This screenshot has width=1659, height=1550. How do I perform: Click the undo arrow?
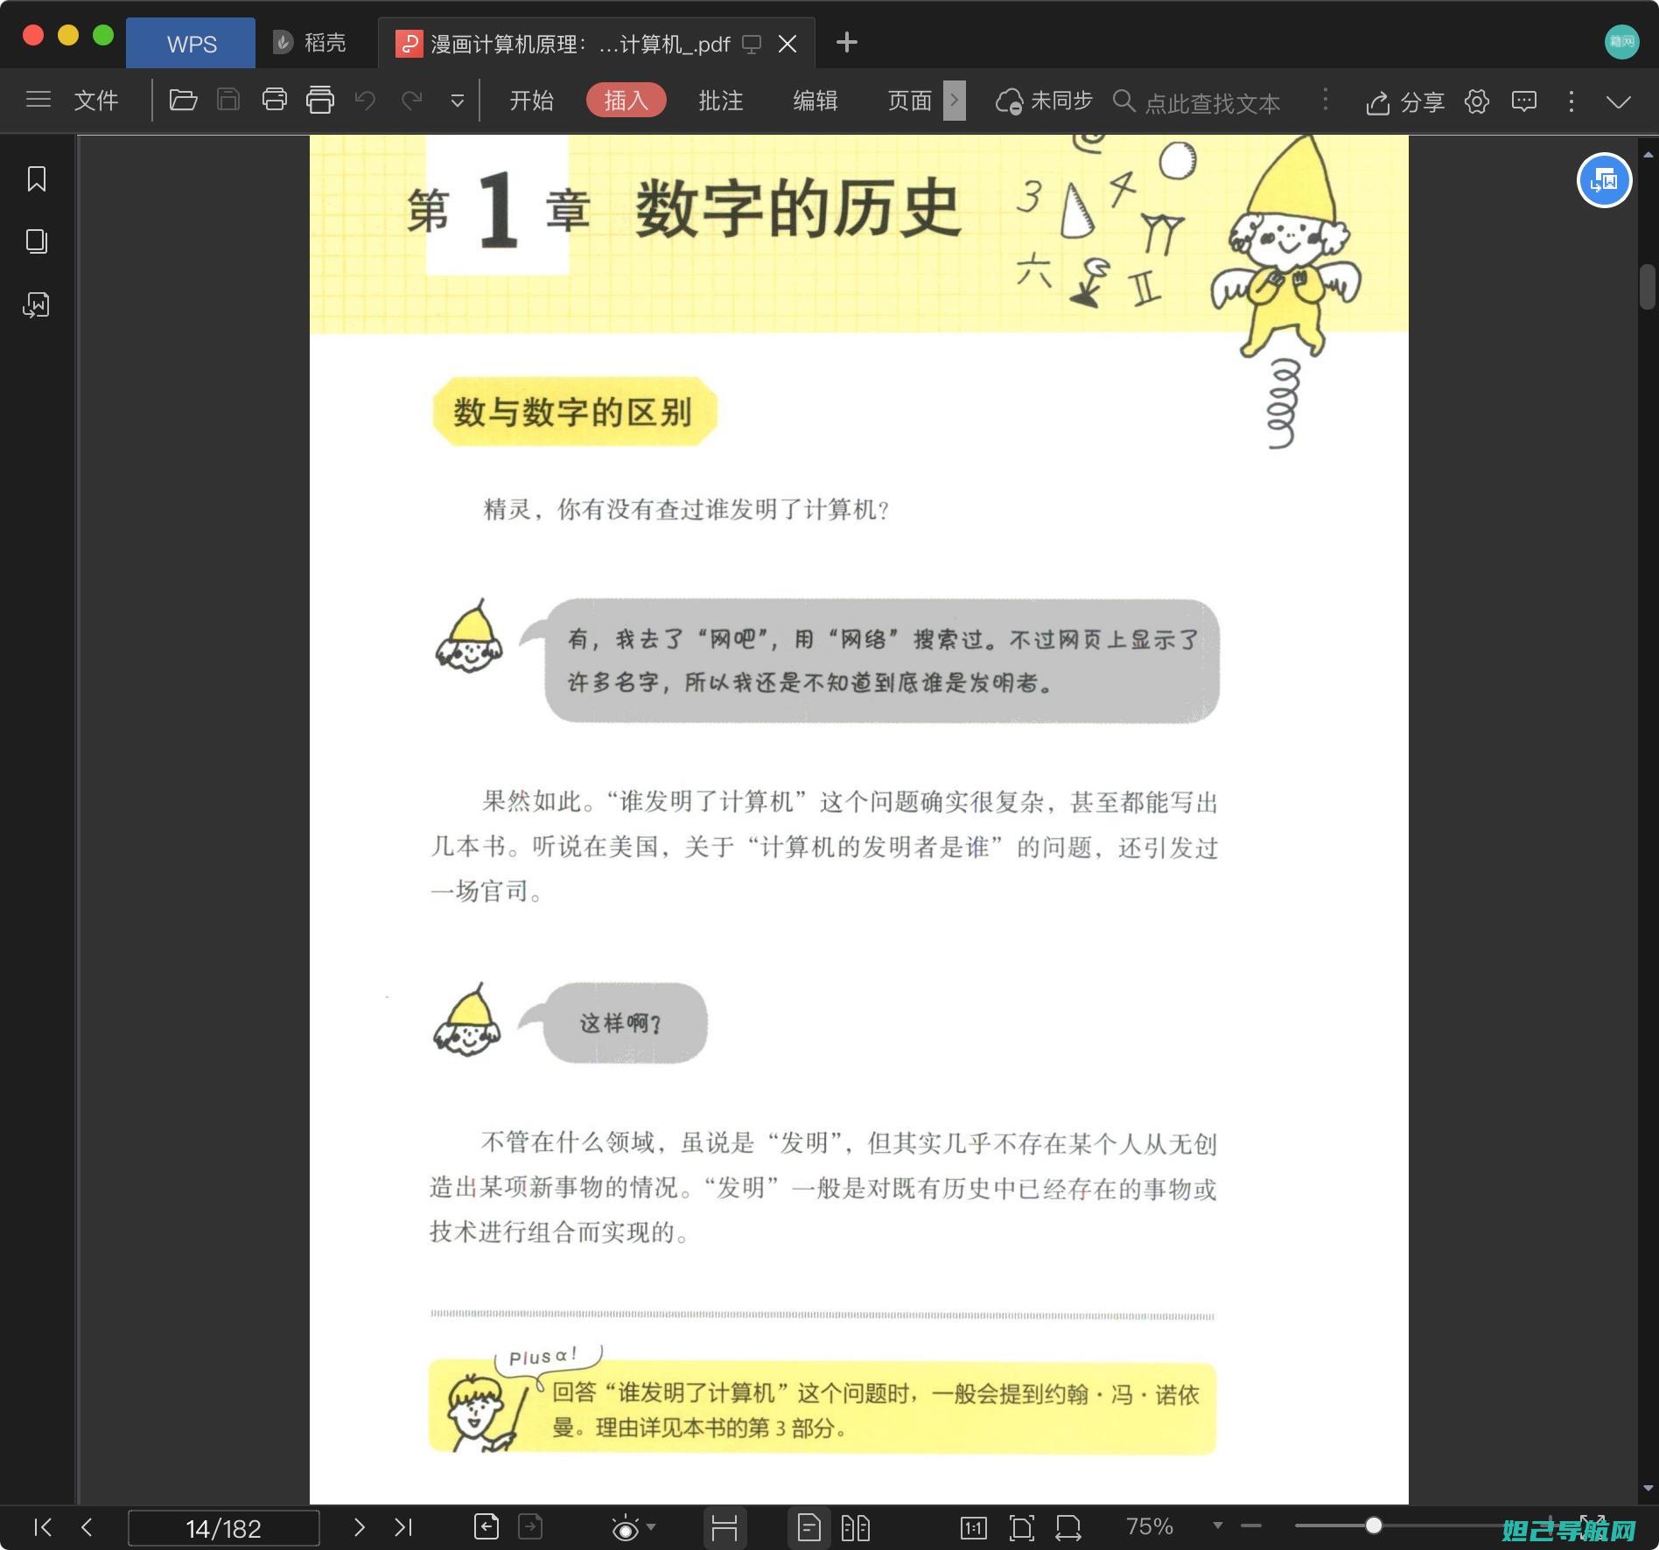pyautogui.click(x=365, y=101)
